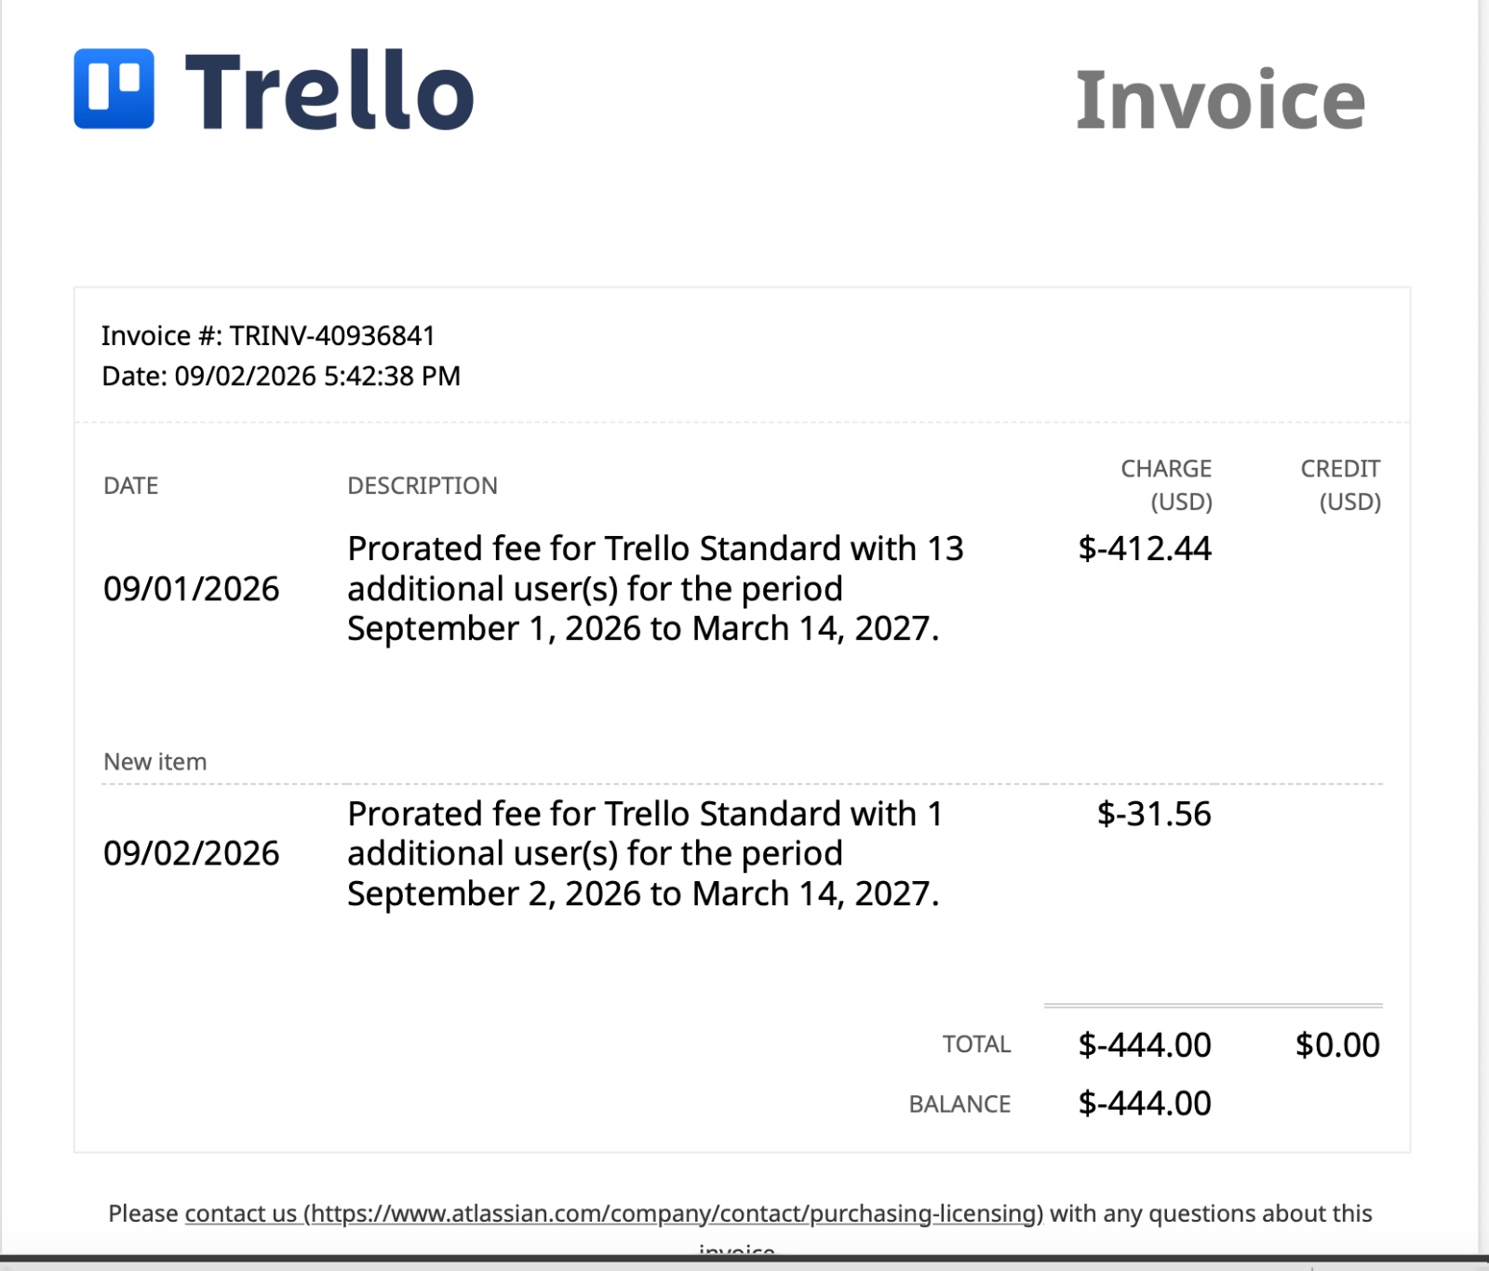Screen dimensions: 1489x1271
Task: Click the DATE column header
Action: tap(131, 486)
